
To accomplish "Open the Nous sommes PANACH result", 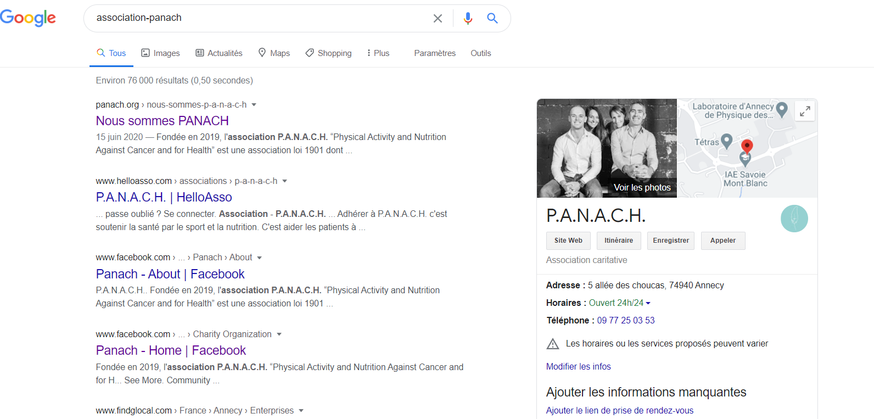I will point(162,121).
